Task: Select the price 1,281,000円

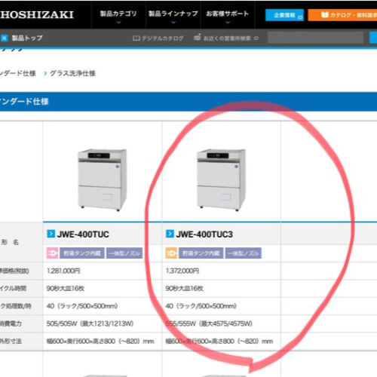Action: point(63,271)
